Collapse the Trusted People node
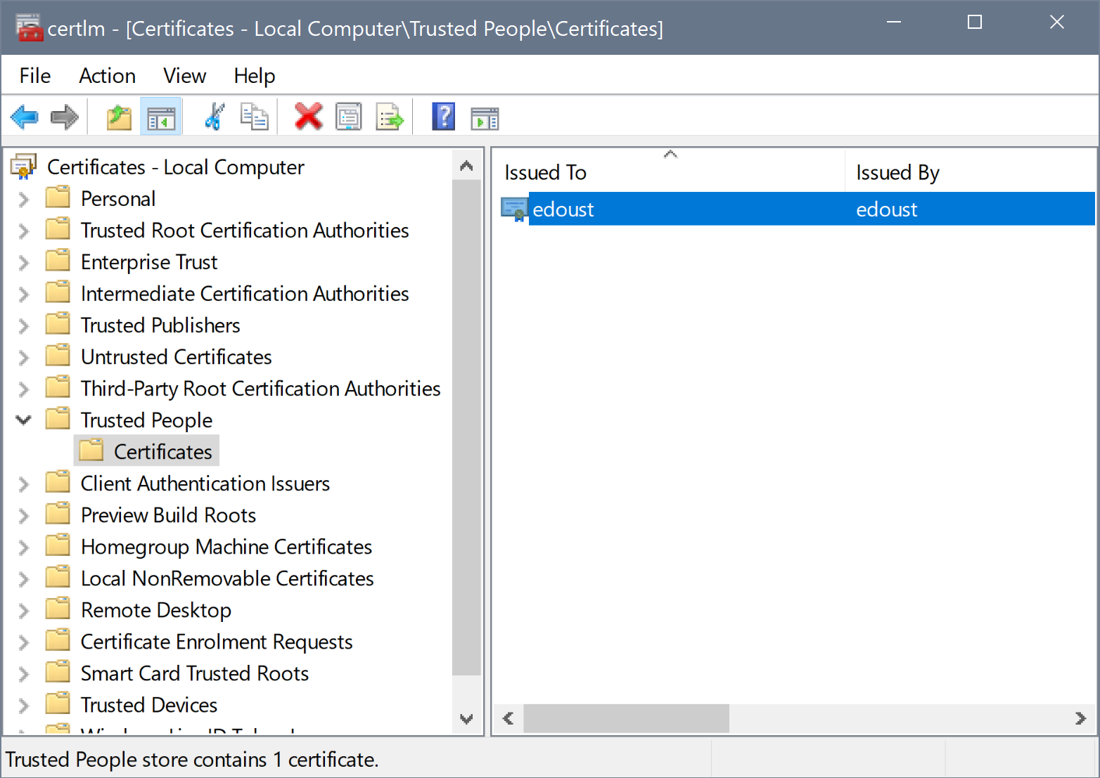 click(x=24, y=420)
